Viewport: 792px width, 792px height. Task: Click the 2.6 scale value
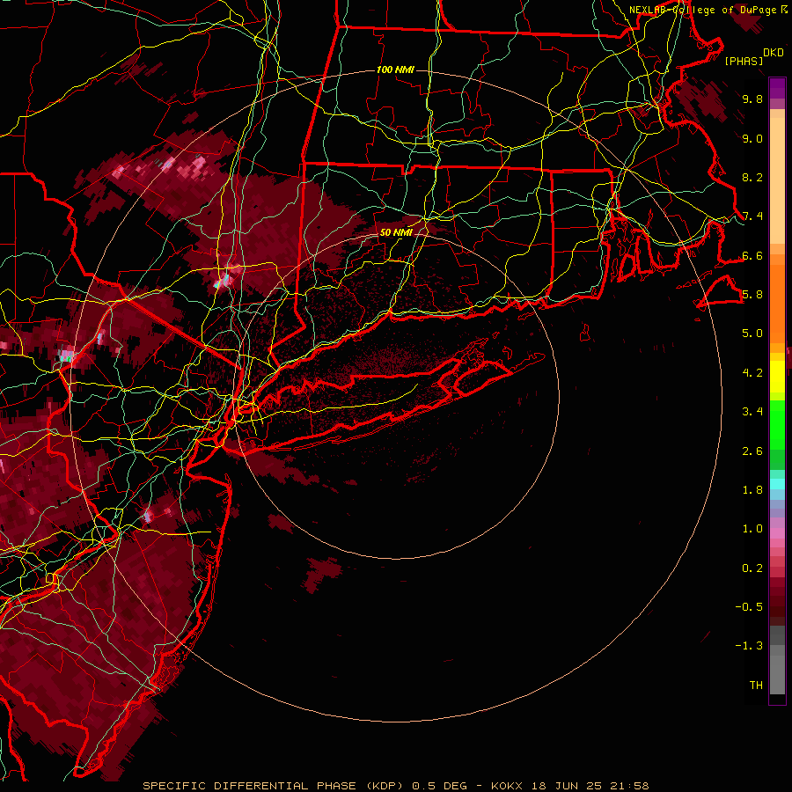coord(752,451)
